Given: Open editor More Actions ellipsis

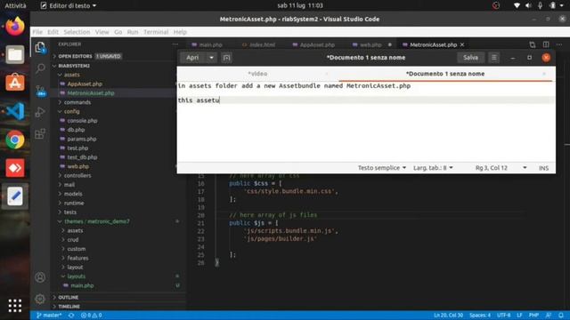Looking at the screenshot, I should [x=559, y=44].
